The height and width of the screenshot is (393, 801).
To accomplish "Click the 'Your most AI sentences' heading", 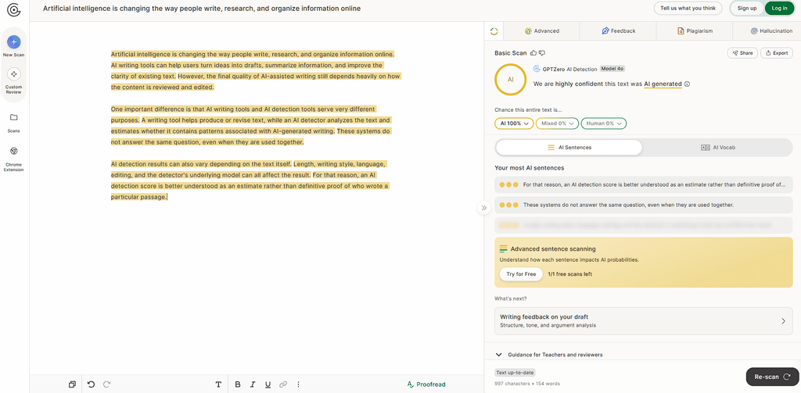I will pos(530,168).
